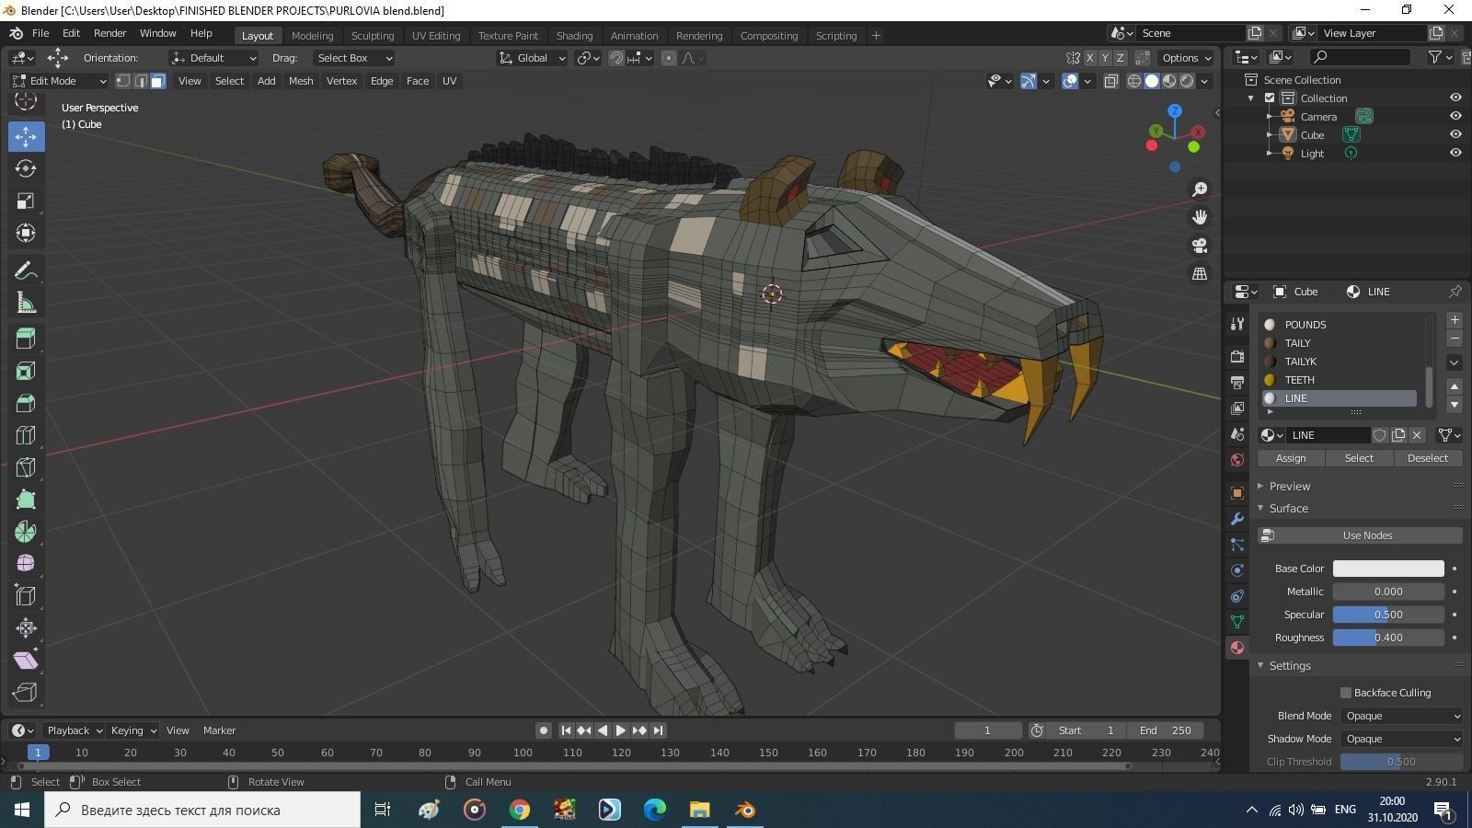Toggle the camera view icon

pyautogui.click(x=1200, y=246)
